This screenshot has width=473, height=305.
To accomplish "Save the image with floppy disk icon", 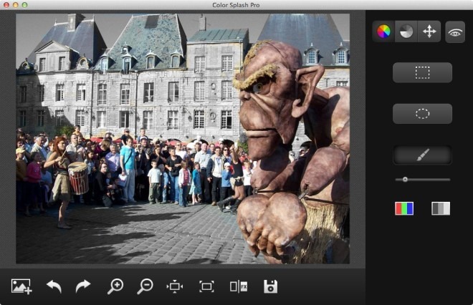I will point(270,286).
